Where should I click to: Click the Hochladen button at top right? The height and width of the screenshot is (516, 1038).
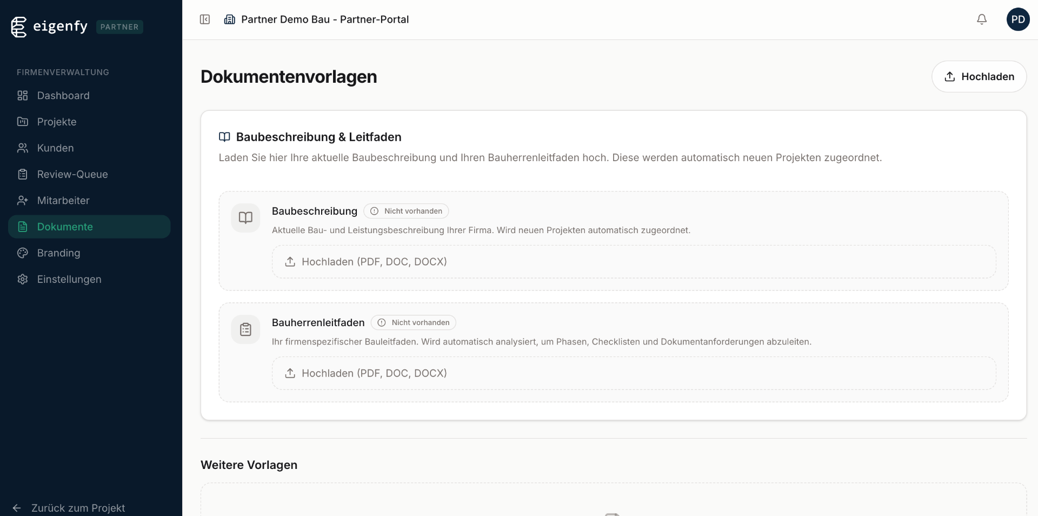[x=979, y=77]
